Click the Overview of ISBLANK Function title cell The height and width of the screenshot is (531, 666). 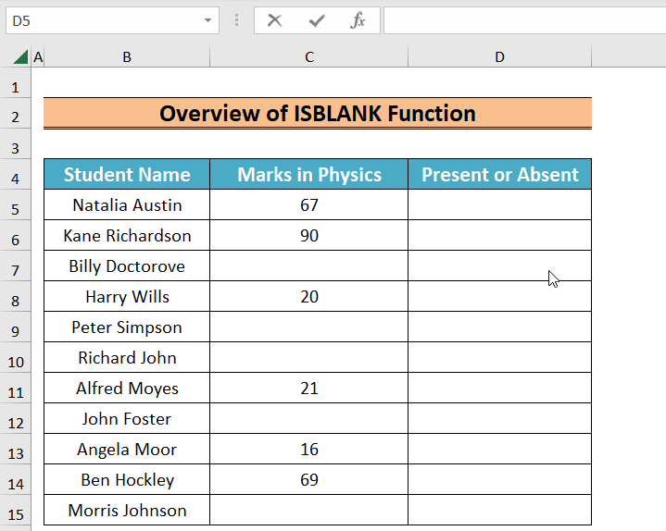317,114
